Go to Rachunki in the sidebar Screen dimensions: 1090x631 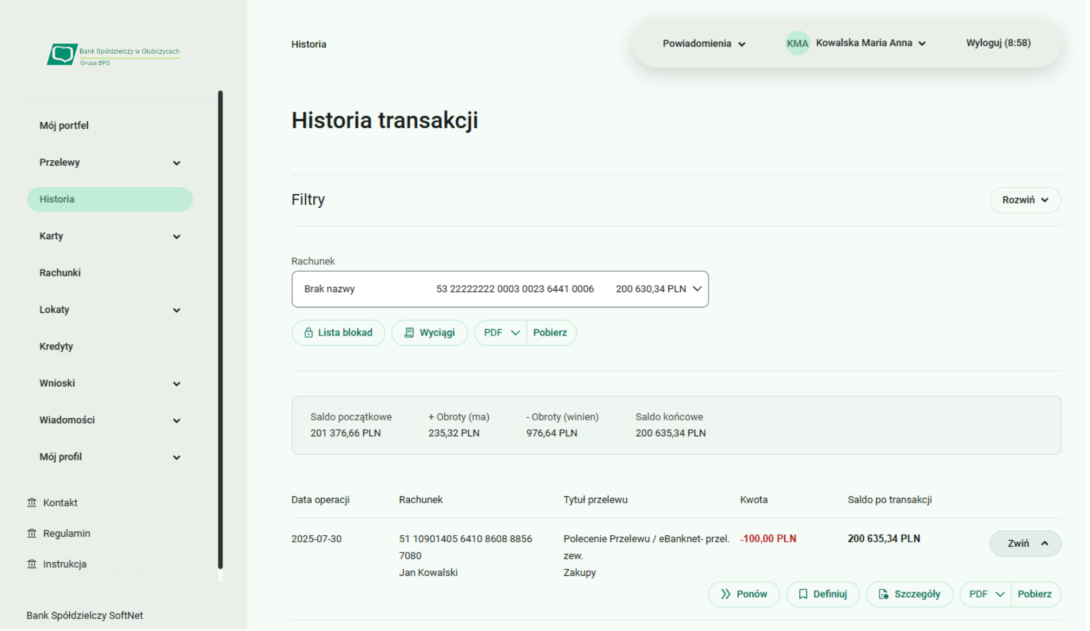60,273
